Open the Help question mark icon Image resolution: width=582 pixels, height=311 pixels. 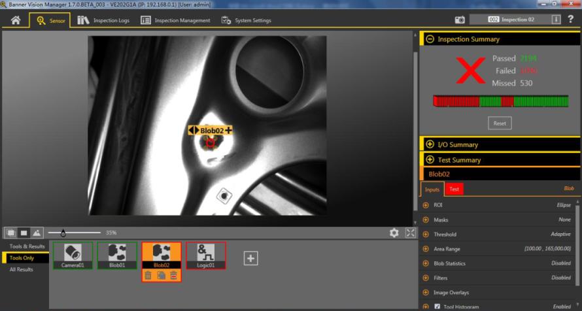pyautogui.click(x=571, y=20)
